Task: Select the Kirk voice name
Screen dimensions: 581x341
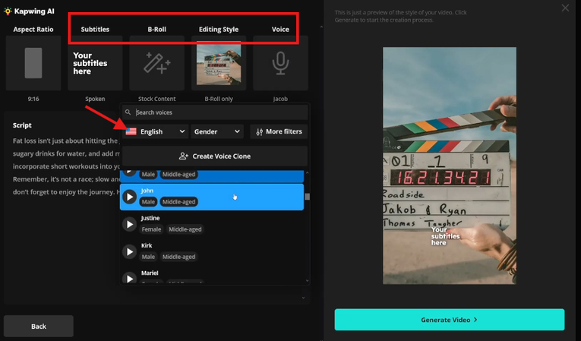Action: point(147,245)
